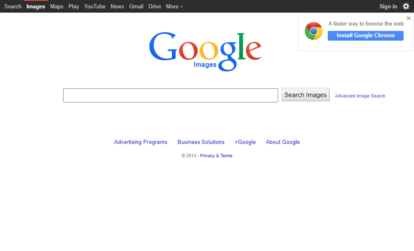Image resolution: width=414 pixels, height=251 pixels.
Task: Click the Search Images button
Action: click(x=306, y=95)
